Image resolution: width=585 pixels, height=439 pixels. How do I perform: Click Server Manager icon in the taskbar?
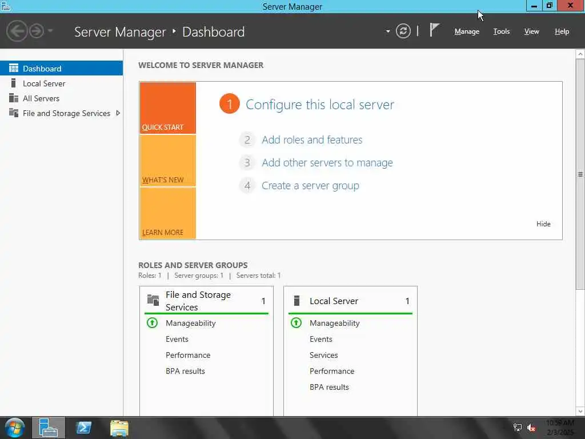click(48, 428)
